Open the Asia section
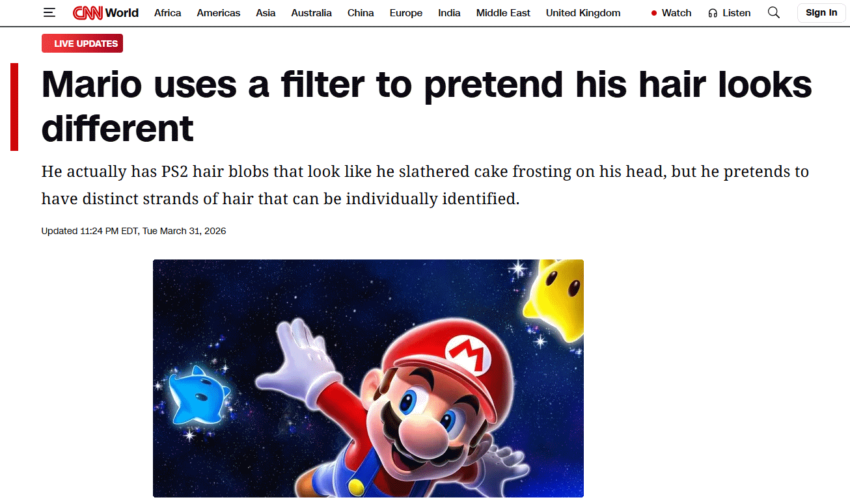 click(266, 13)
